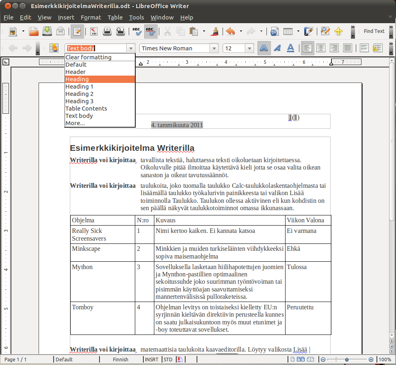Expand the Table grid dropdown arrow
396x365 pixels.
coord(298,31)
